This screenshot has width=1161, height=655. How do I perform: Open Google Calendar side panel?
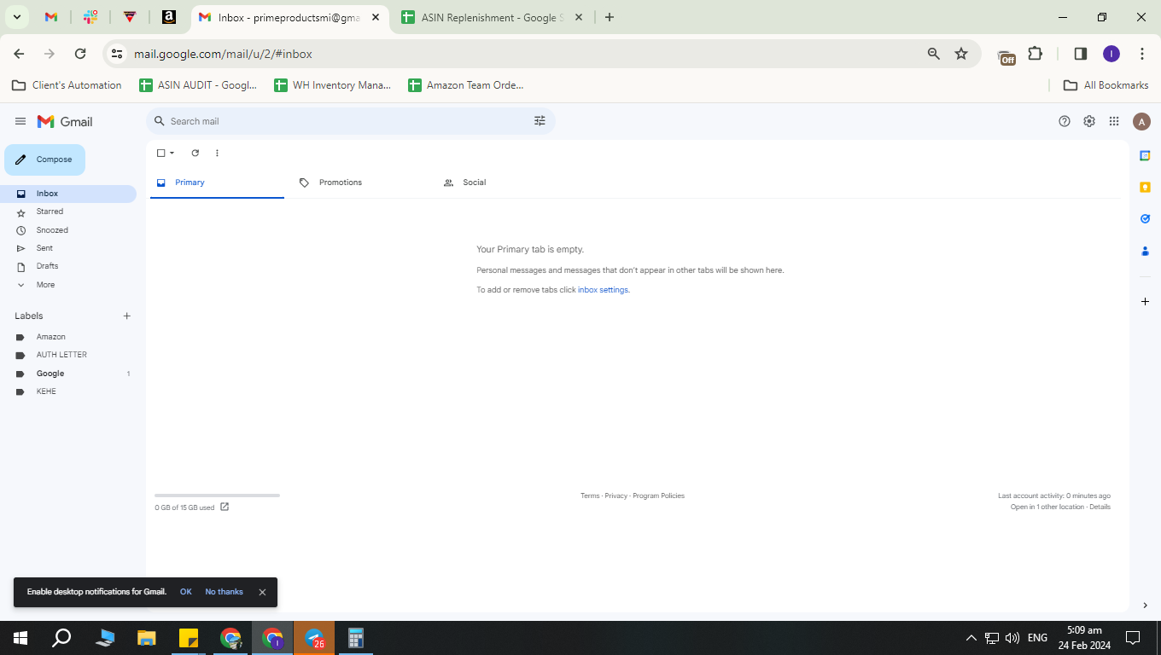pyautogui.click(x=1145, y=155)
